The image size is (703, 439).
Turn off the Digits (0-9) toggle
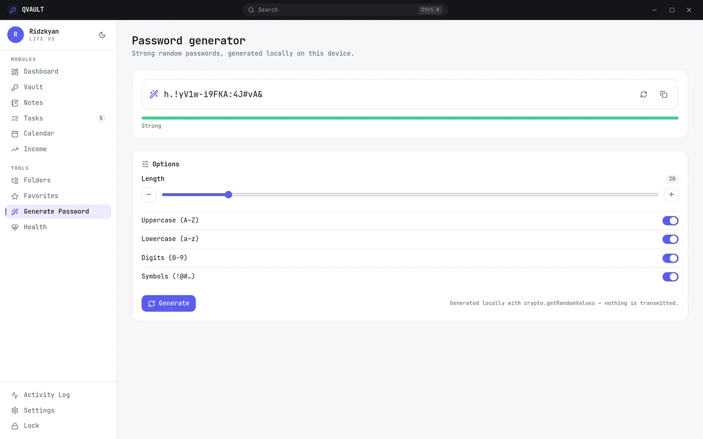[670, 258]
